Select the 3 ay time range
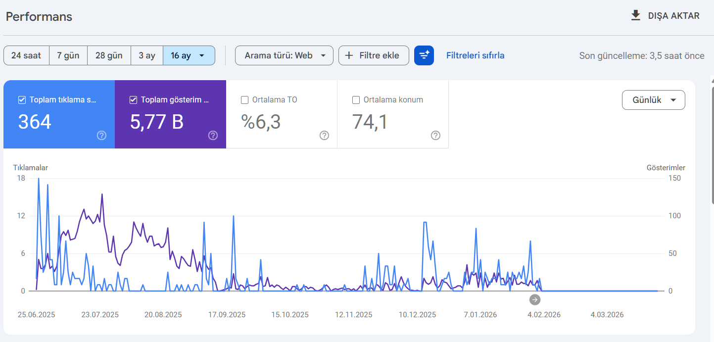Image resolution: width=714 pixels, height=342 pixels. click(147, 55)
